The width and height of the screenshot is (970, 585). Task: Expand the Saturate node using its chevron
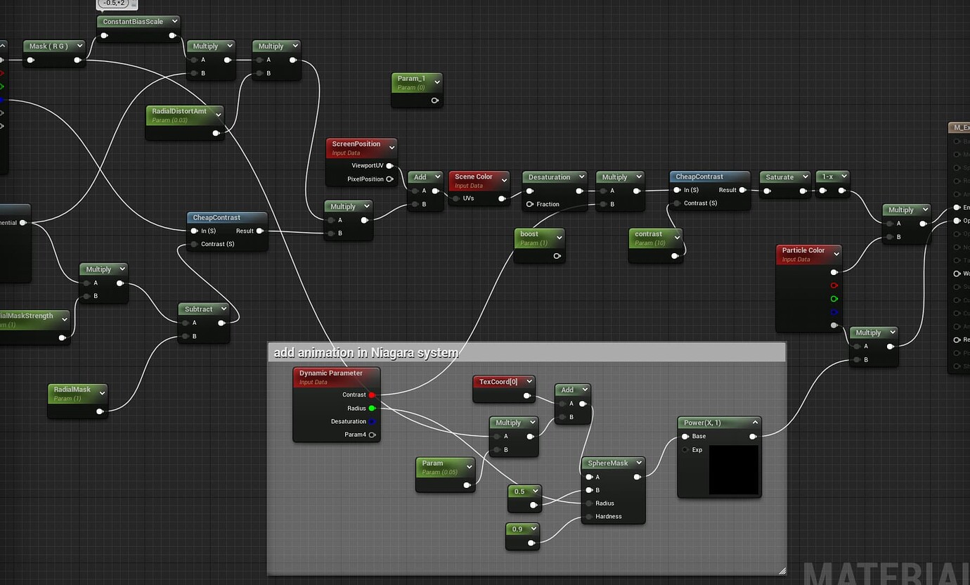click(x=805, y=177)
